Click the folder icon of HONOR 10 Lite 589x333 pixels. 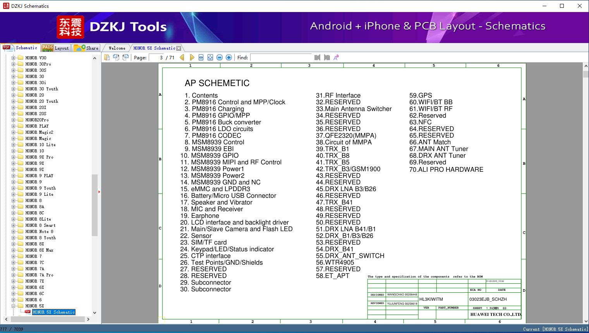click(21, 145)
